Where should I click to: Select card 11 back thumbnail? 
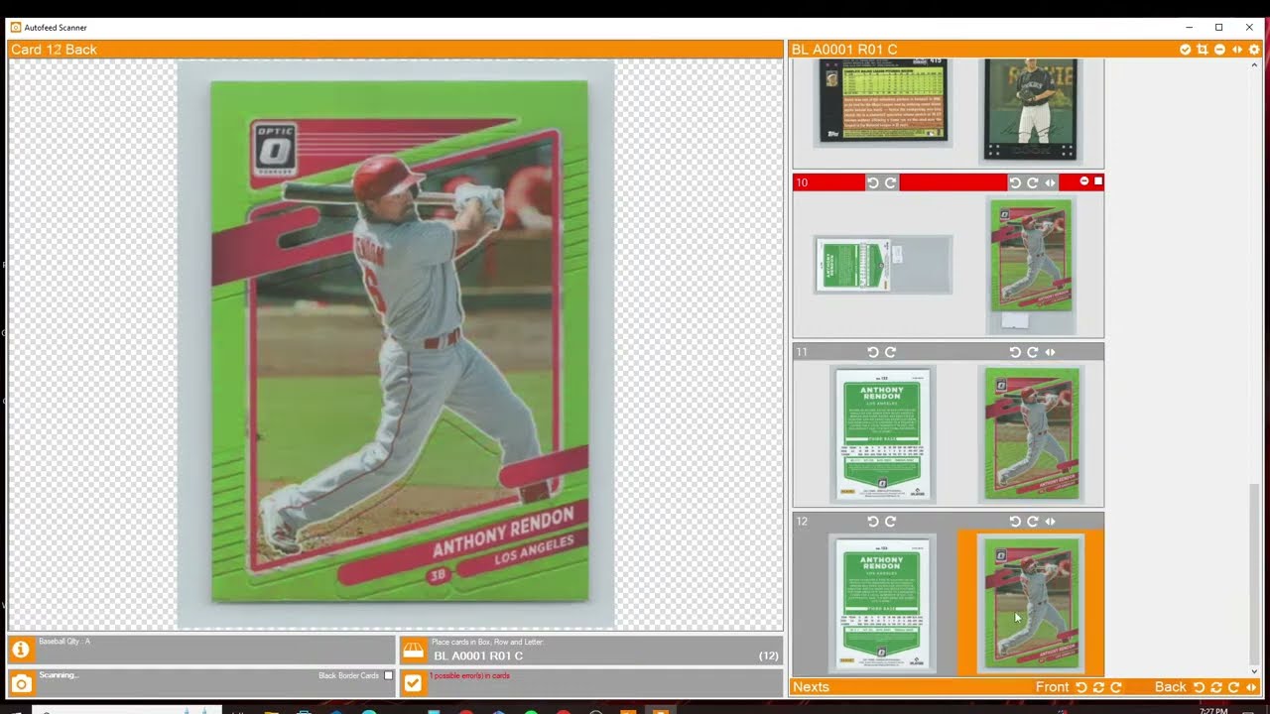click(883, 433)
